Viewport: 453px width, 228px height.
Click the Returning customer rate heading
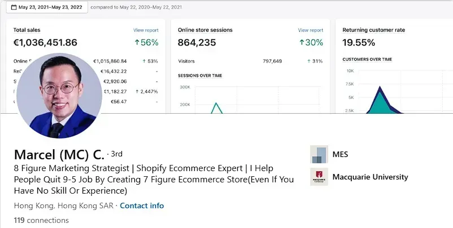click(373, 30)
